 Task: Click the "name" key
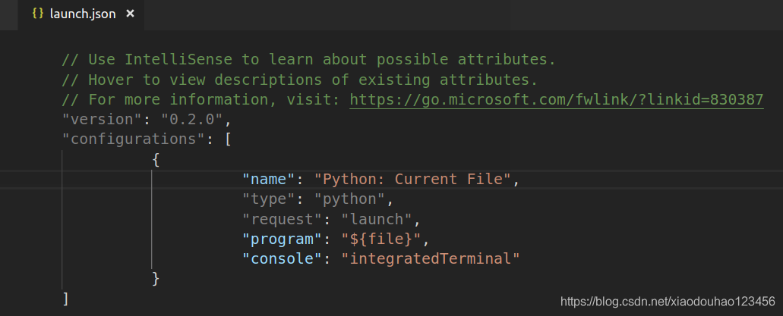[270, 180]
